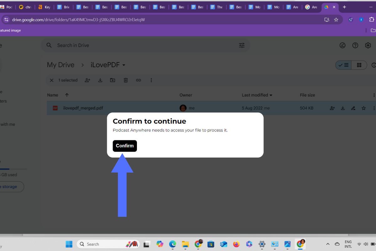Open the Windows Start menu
The image size is (376, 251).
pyautogui.click(x=69, y=244)
